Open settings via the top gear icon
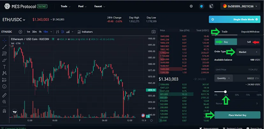Screen dimensions: 264x129 coord(191,6)
